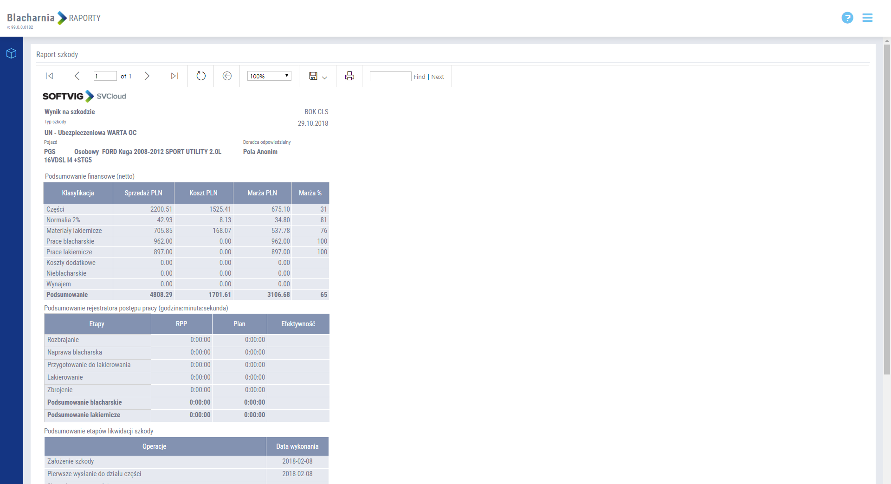Open the hamburger menu
891x484 pixels.
click(x=867, y=18)
